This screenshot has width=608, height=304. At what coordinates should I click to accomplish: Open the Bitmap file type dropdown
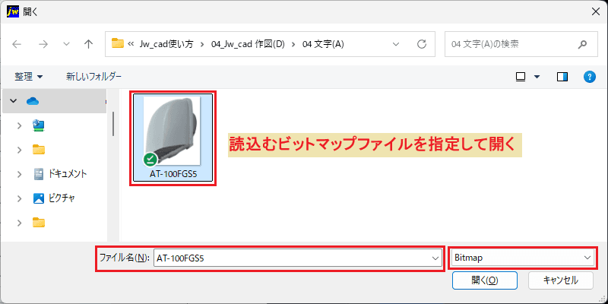pos(523,258)
